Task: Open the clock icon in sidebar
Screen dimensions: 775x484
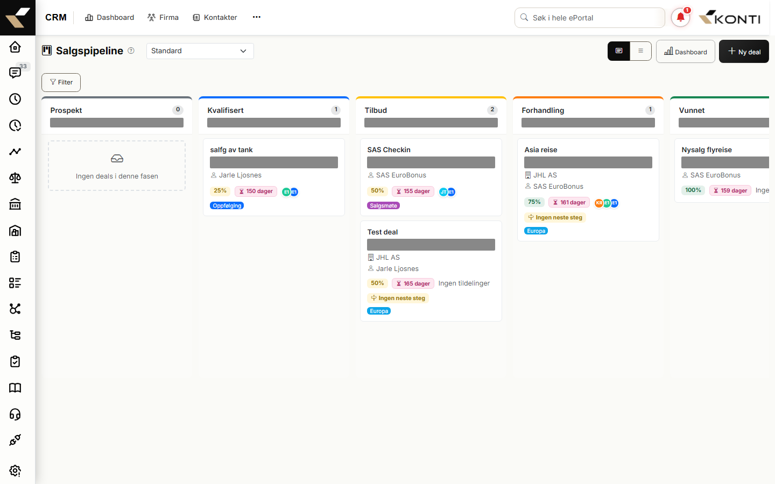Action: [15, 99]
